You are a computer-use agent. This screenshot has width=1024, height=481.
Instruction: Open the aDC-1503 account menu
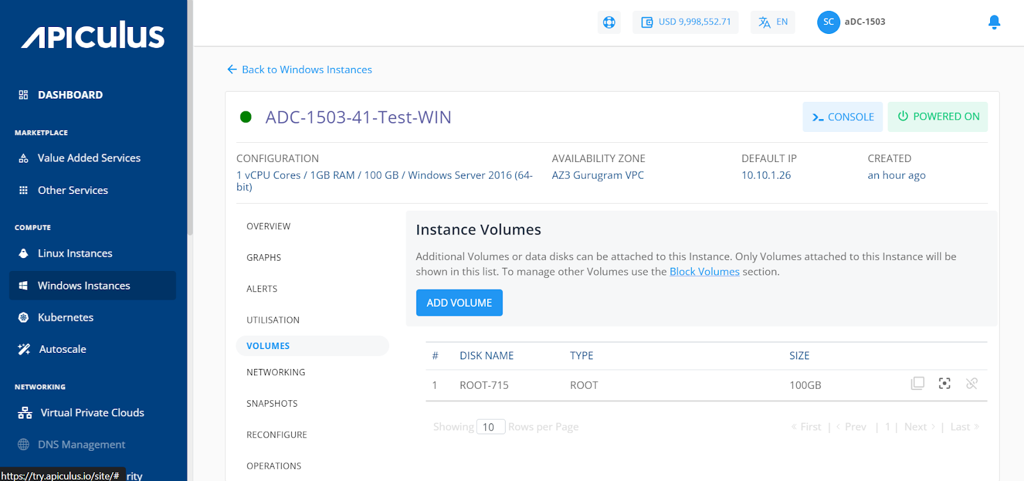(x=865, y=22)
